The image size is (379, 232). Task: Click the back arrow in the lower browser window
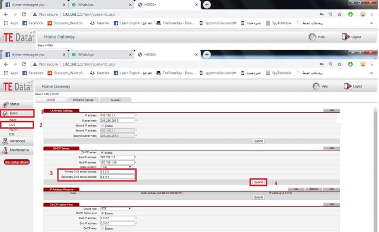click(x=6, y=64)
